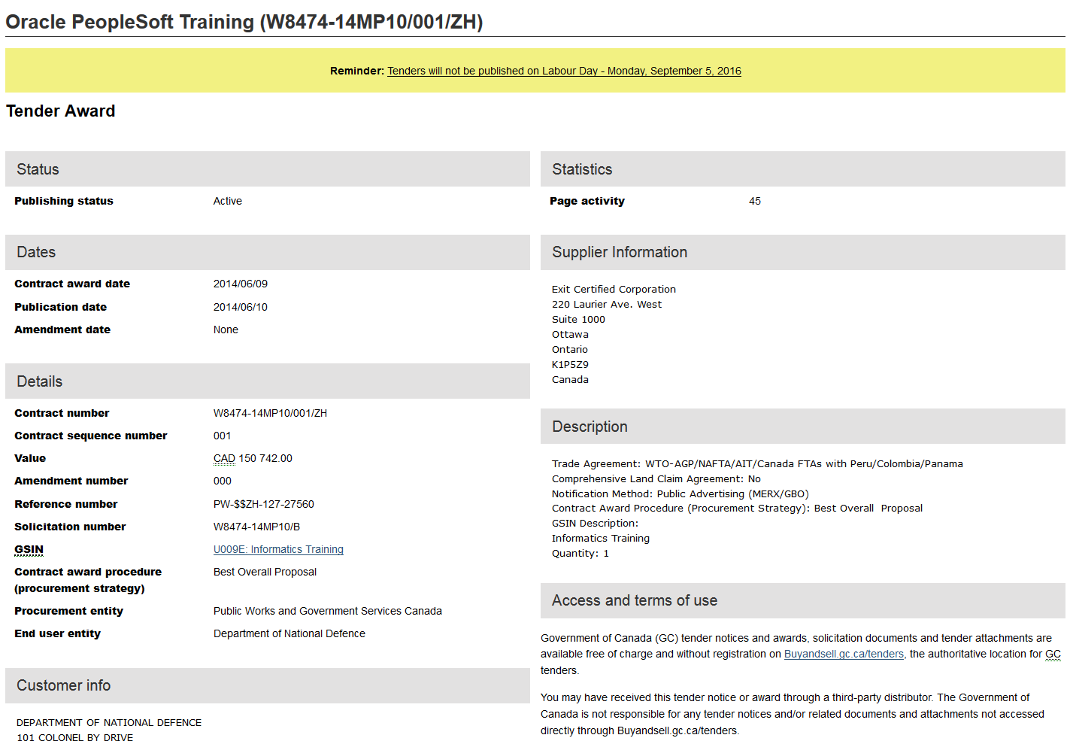Click the Publishing status label
Screen dimensions: 1070x741
point(64,201)
